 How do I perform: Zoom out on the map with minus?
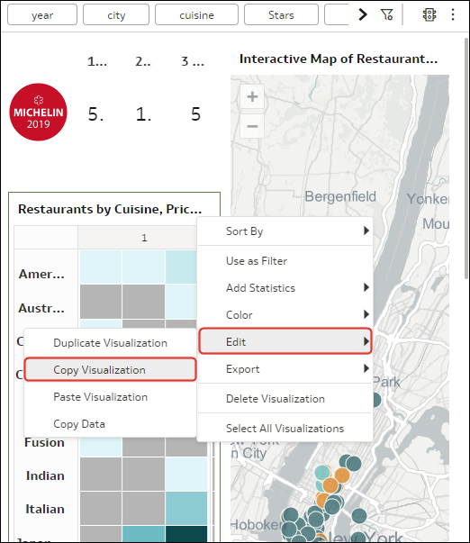point(252,126)
